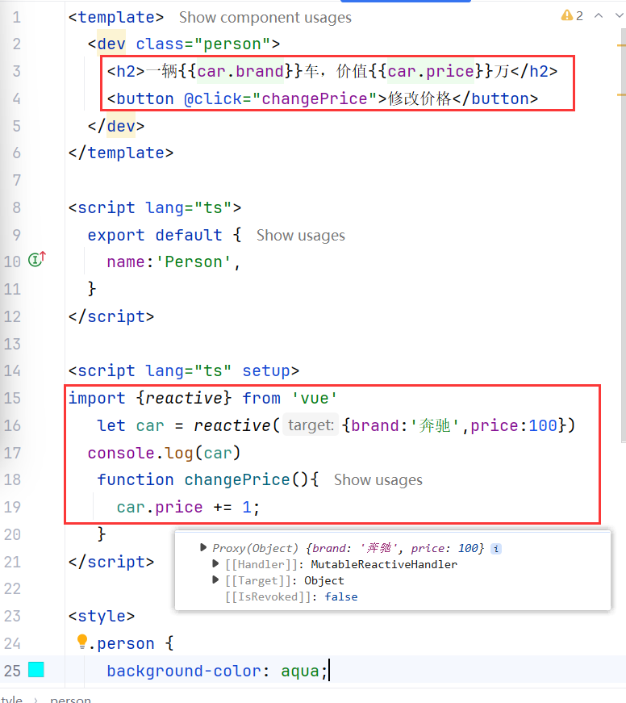Click the aqua color swatch in gutter
The height and width of the screenshot is (703, 626).
coord(35,669)
